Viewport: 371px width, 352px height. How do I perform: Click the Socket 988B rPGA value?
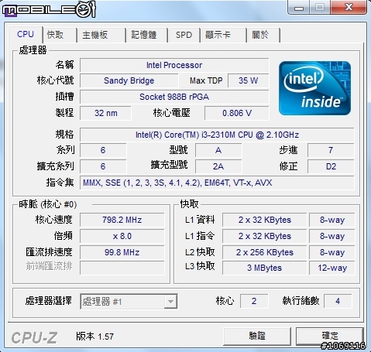[x=174, y=97]
